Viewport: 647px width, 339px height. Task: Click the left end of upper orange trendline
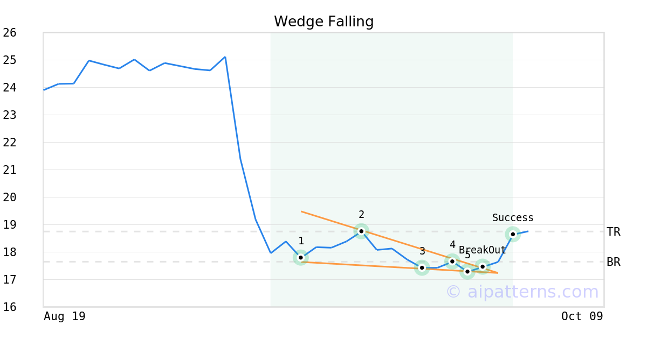pos(301,211)
